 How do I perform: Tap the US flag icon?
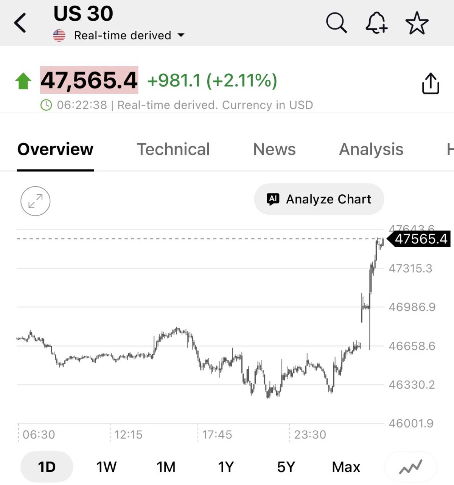(x=59, y=36)
